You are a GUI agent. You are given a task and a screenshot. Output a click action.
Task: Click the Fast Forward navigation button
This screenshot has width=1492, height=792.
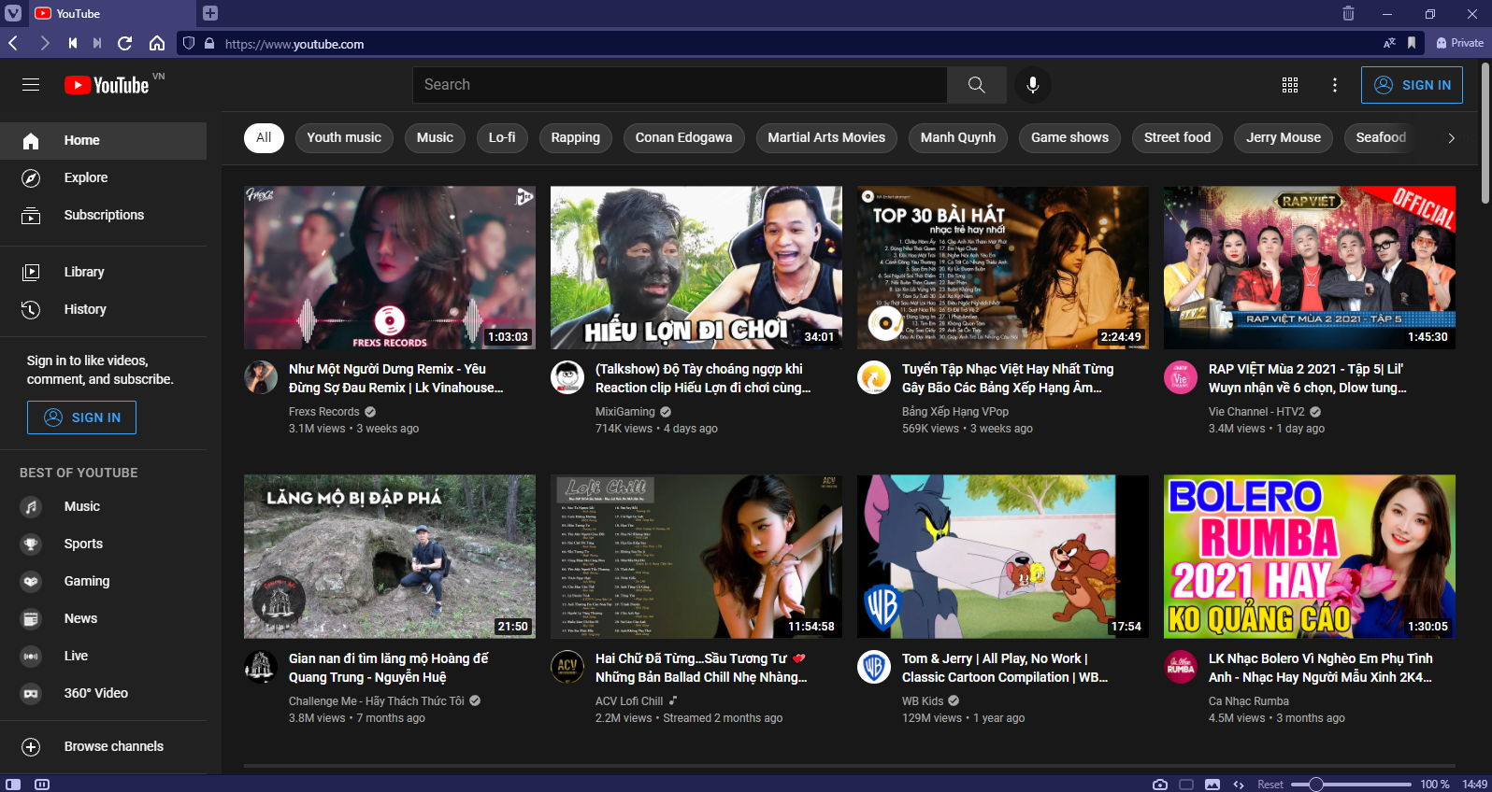pyautogui.click(x=97, y=43)
